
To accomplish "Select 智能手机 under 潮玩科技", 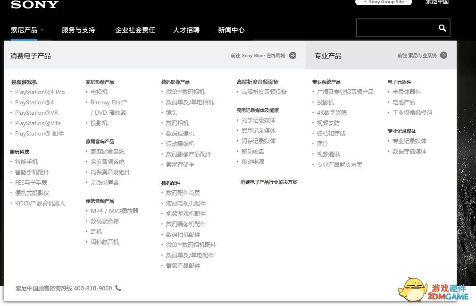I will point(26,161).
